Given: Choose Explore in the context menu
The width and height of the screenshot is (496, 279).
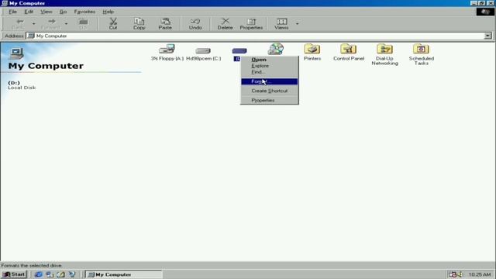Looking at the screenshot, I should 269,66.
